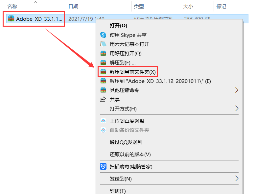Choose 解压到(F) ...
256x194 pixels.
coord(123,62)
